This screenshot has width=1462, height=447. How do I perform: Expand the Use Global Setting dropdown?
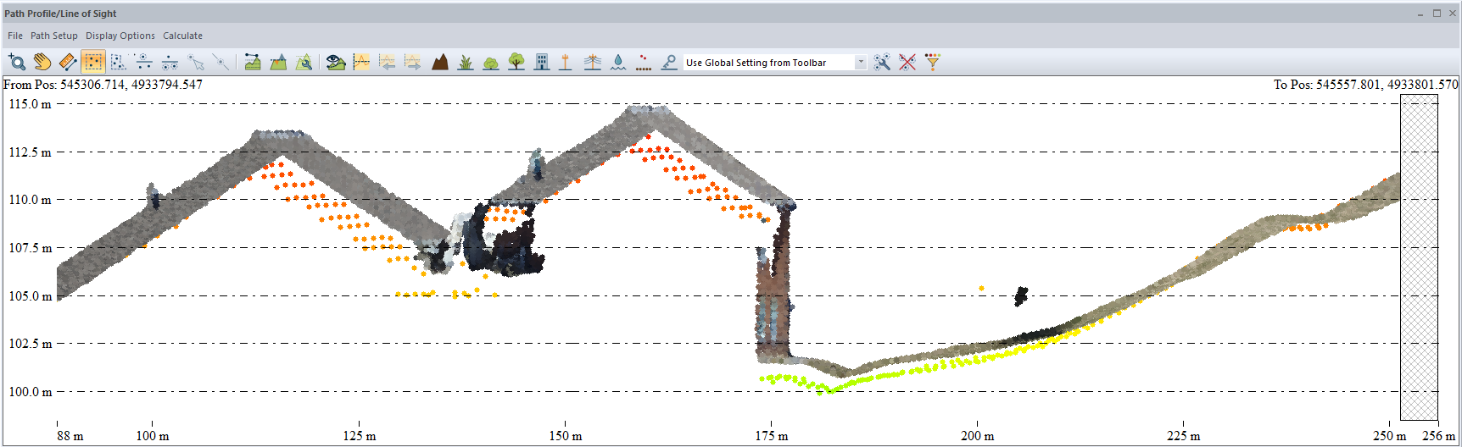[x=861, y=62]
